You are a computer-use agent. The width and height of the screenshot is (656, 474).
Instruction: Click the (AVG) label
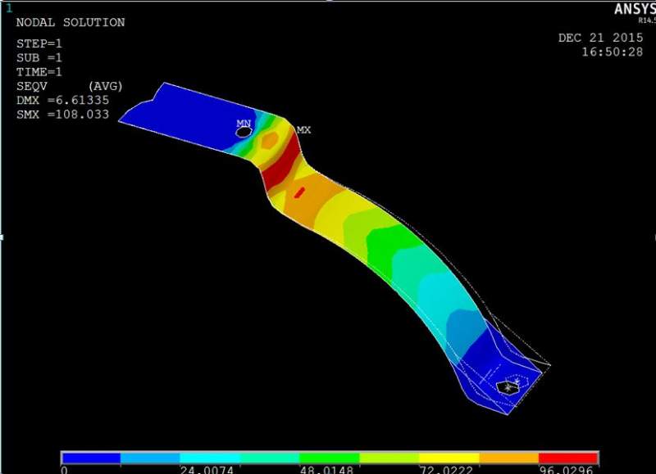(x=106, y=86)
